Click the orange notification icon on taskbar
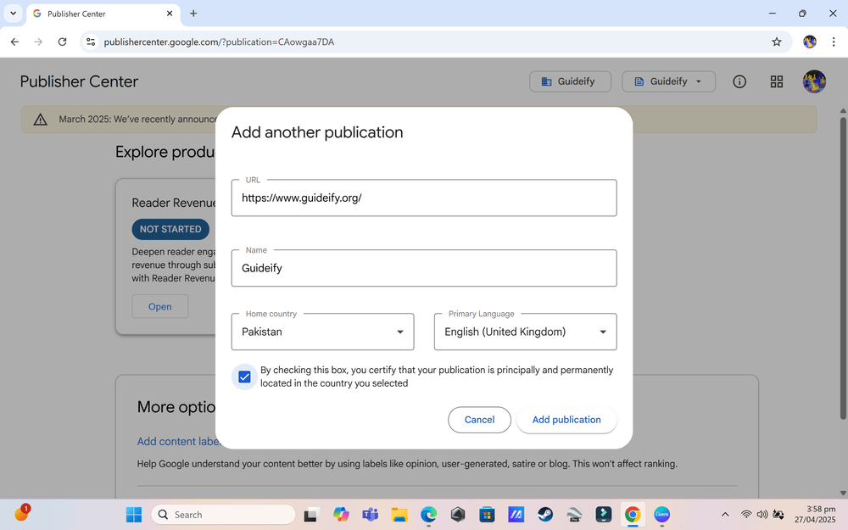The height and width of the screenshot is (530, 848). point(21,513)
